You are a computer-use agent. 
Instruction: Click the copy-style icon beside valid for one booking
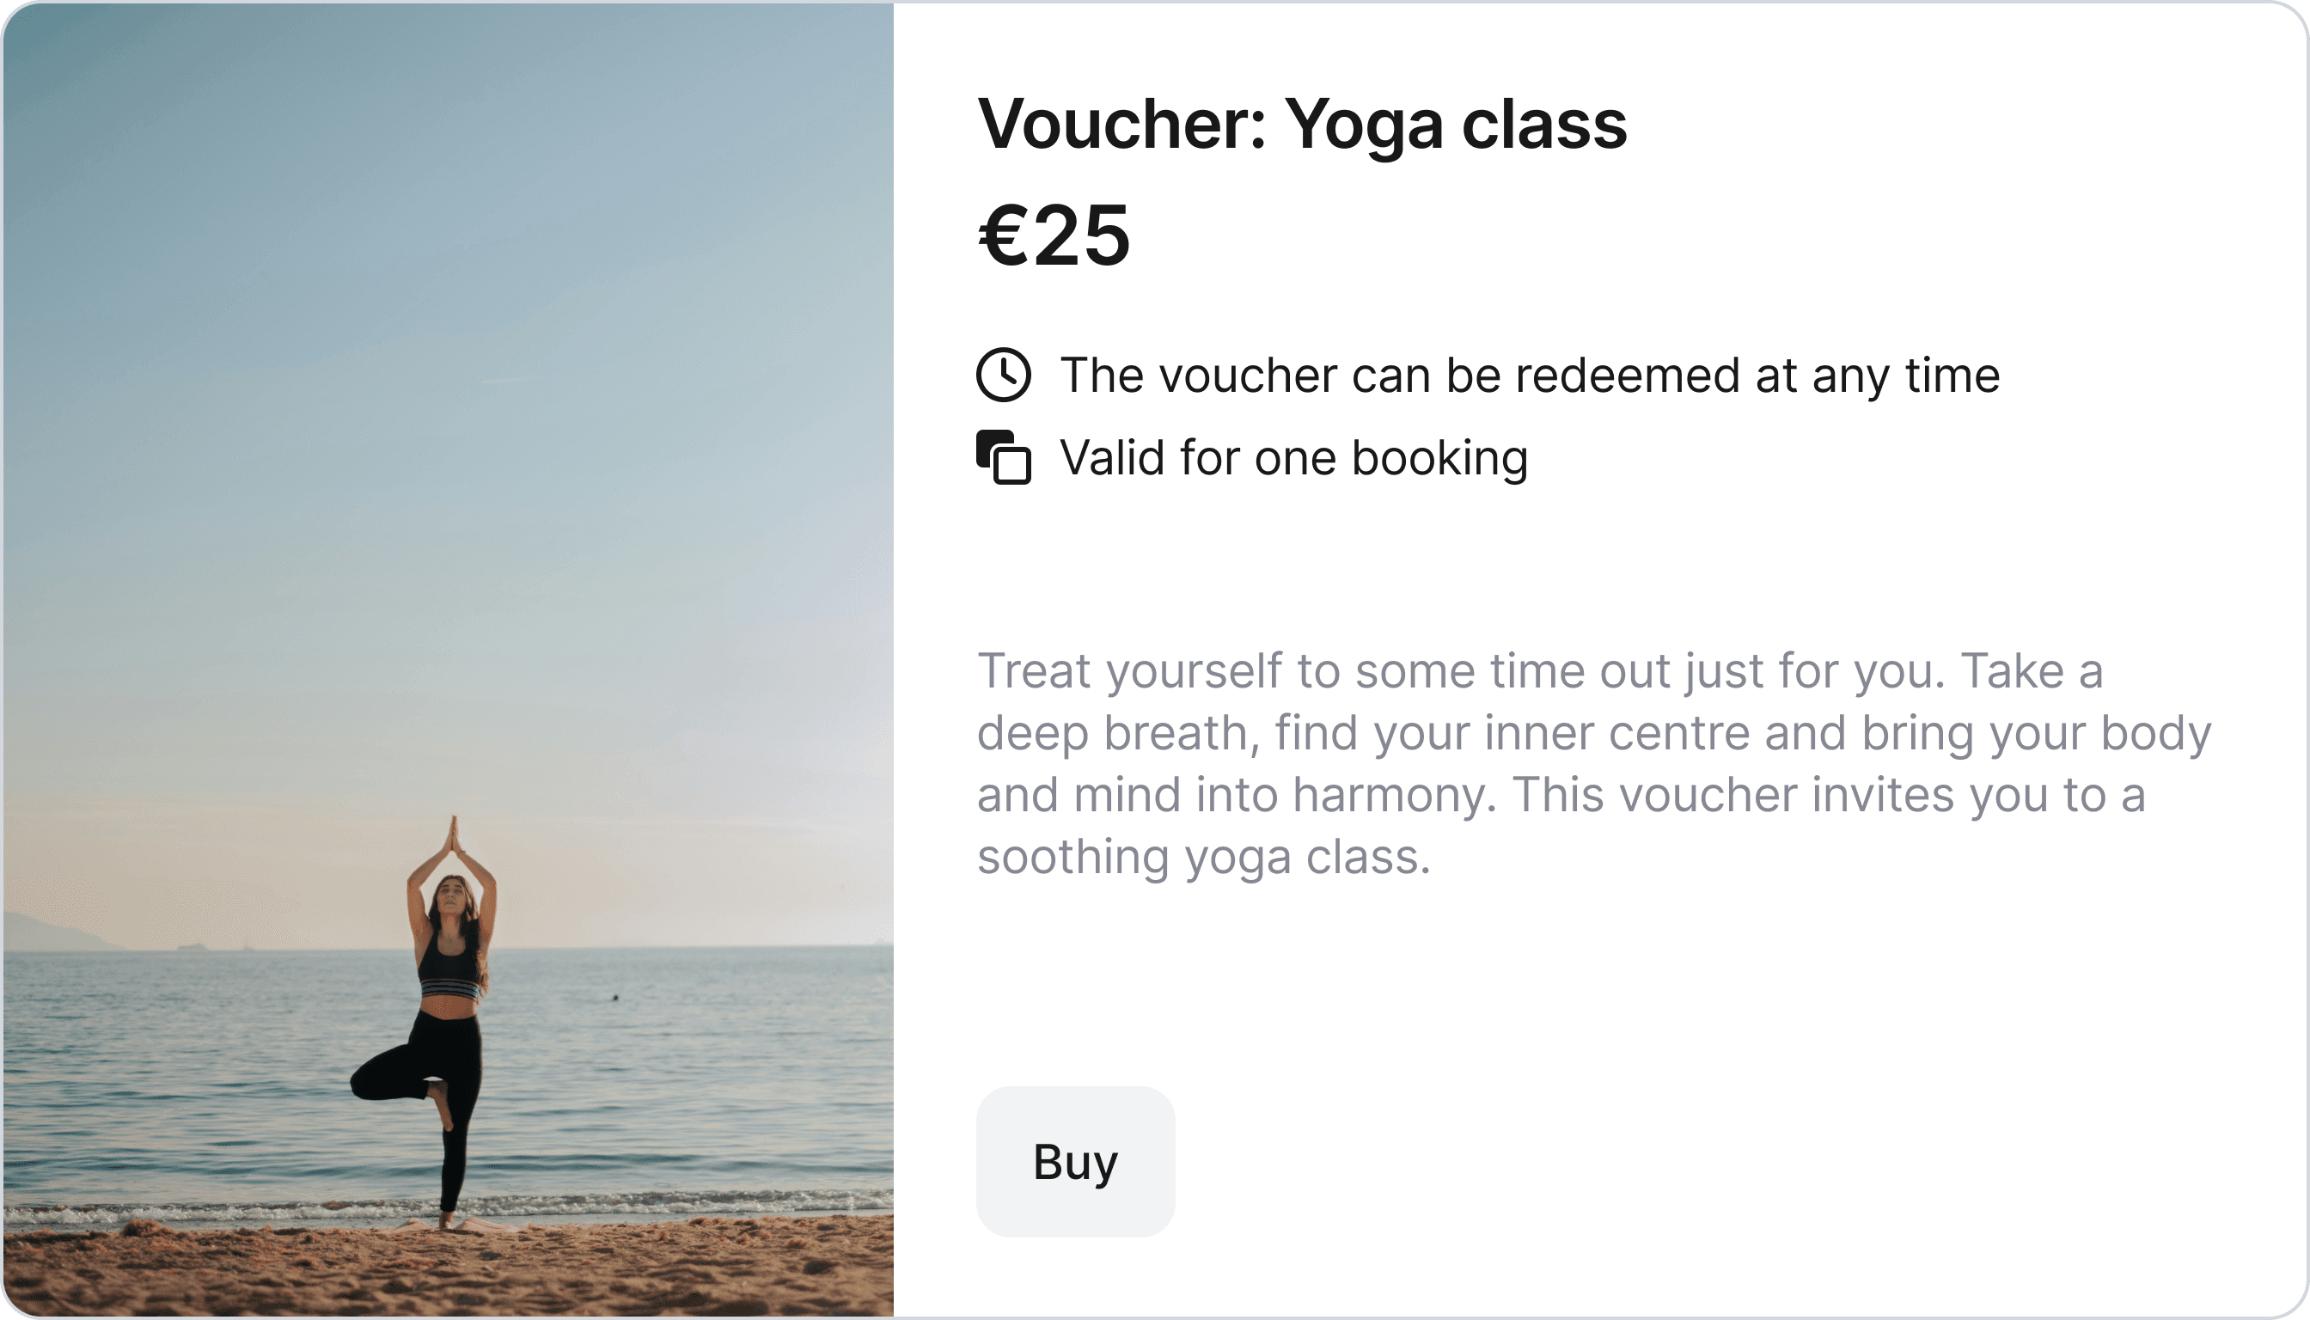coord(1004,457)
